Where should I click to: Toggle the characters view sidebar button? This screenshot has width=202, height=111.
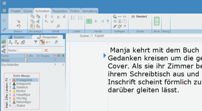[4, 42]
